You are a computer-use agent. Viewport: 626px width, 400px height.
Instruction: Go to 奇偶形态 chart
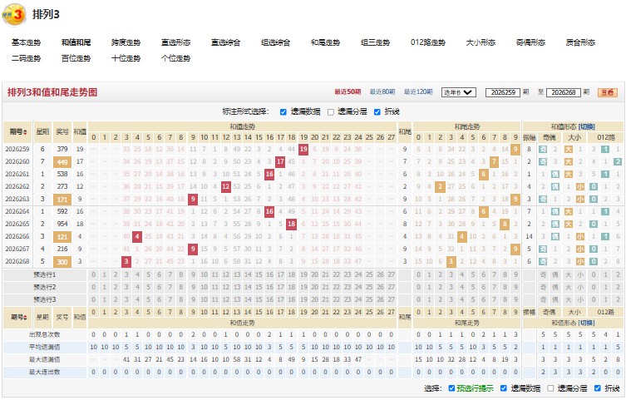click(x=530, y=42)
